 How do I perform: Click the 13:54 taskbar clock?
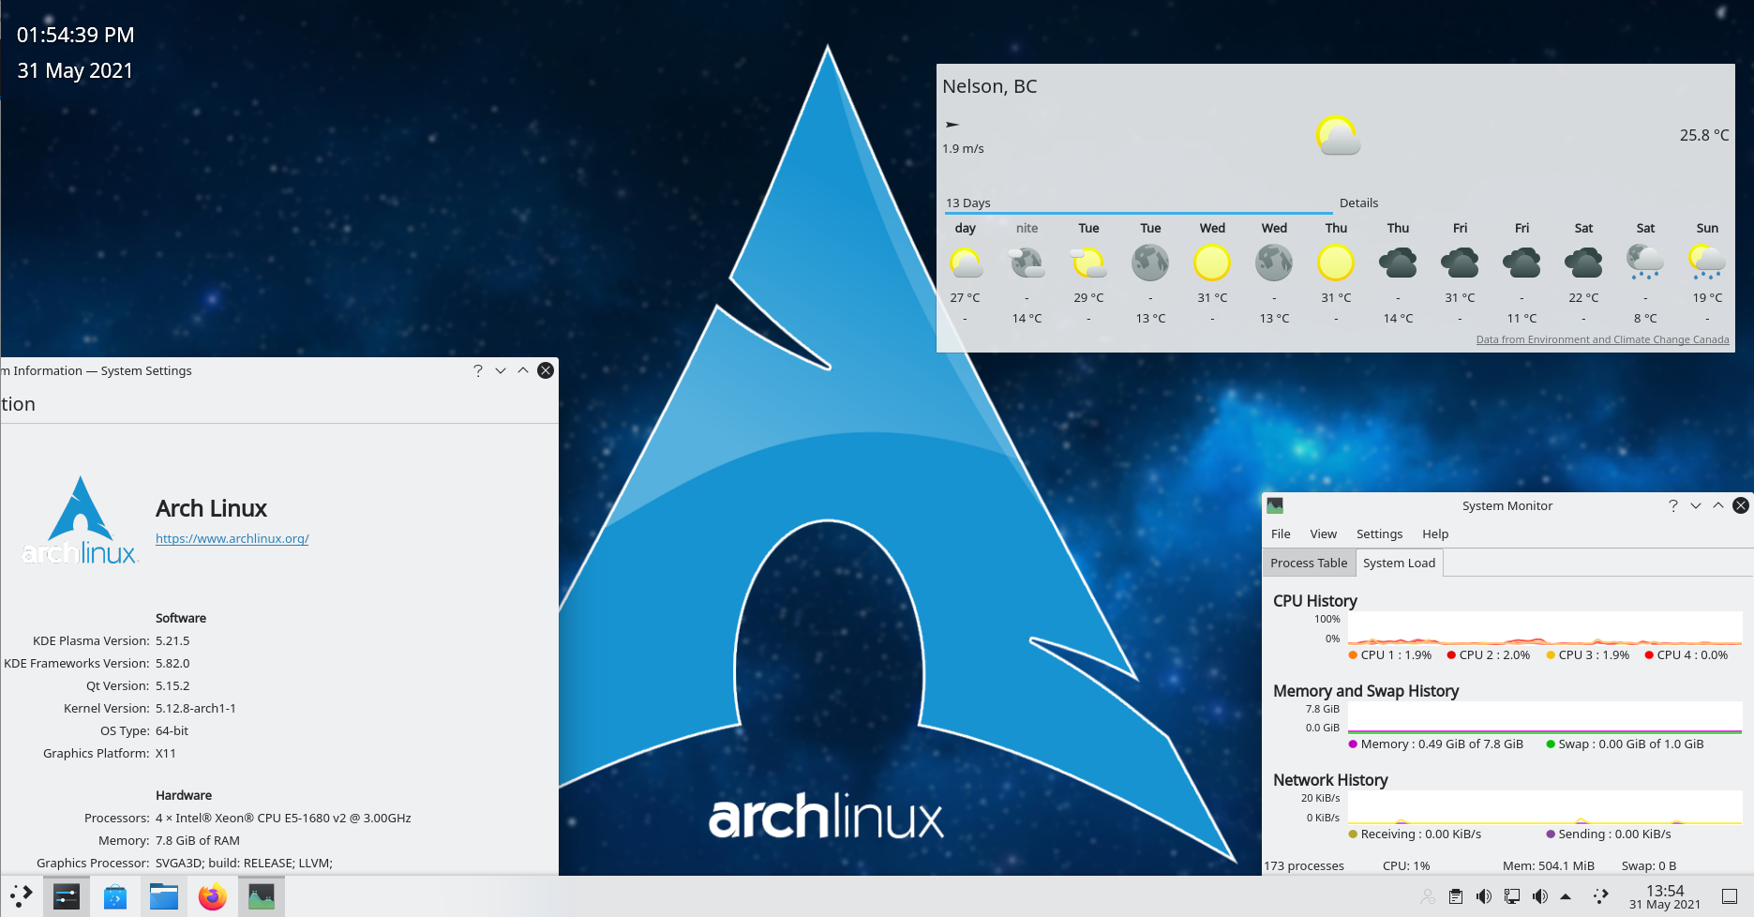1665,897
